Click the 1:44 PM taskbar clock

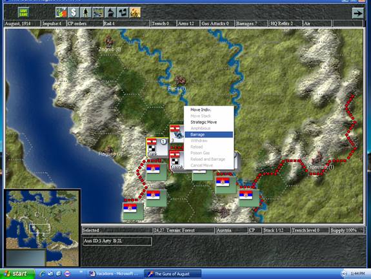pyautogui.click(x=357, y=274)
